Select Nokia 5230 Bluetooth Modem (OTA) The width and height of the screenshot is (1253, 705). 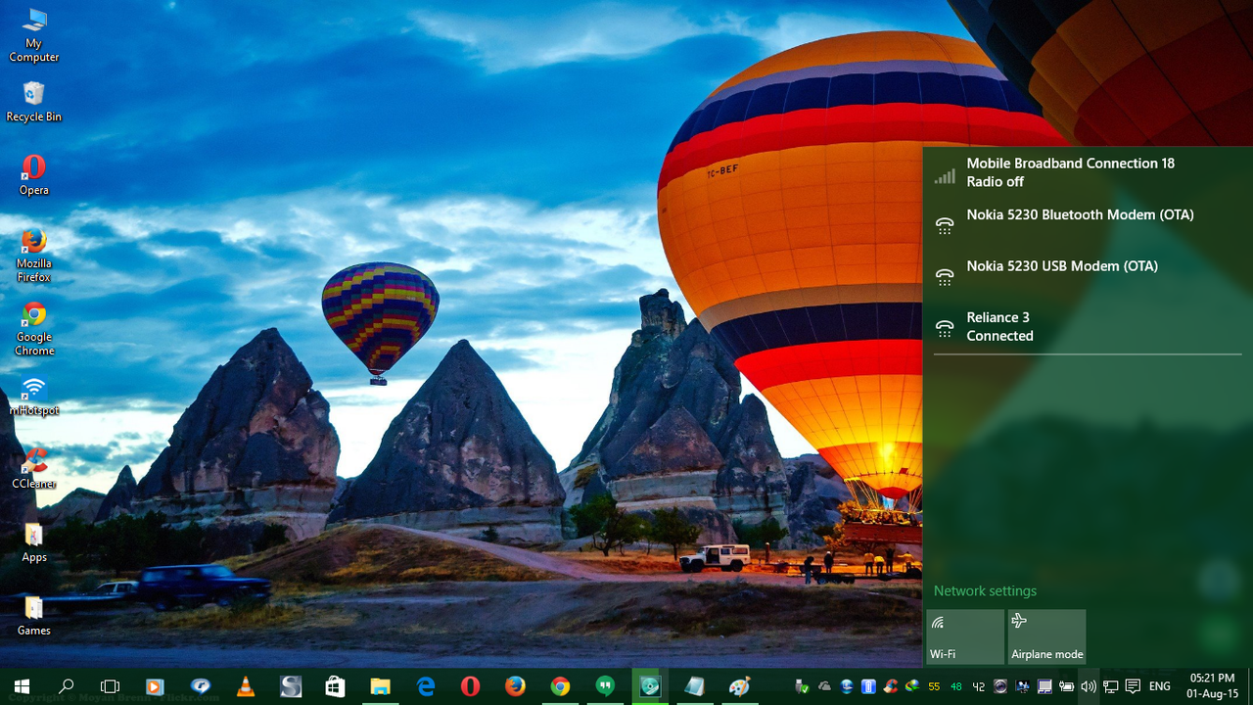[1088, 223]
